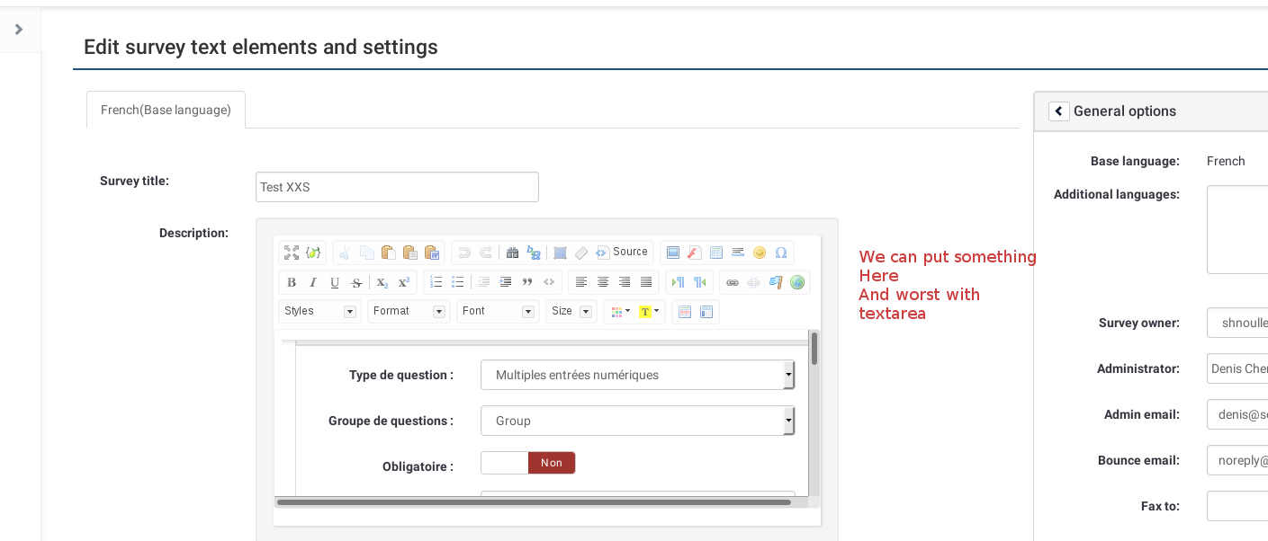Insert a special character (Omega icon)
This screenshot has width=1268, height=541.
click(x=781, y=253)
